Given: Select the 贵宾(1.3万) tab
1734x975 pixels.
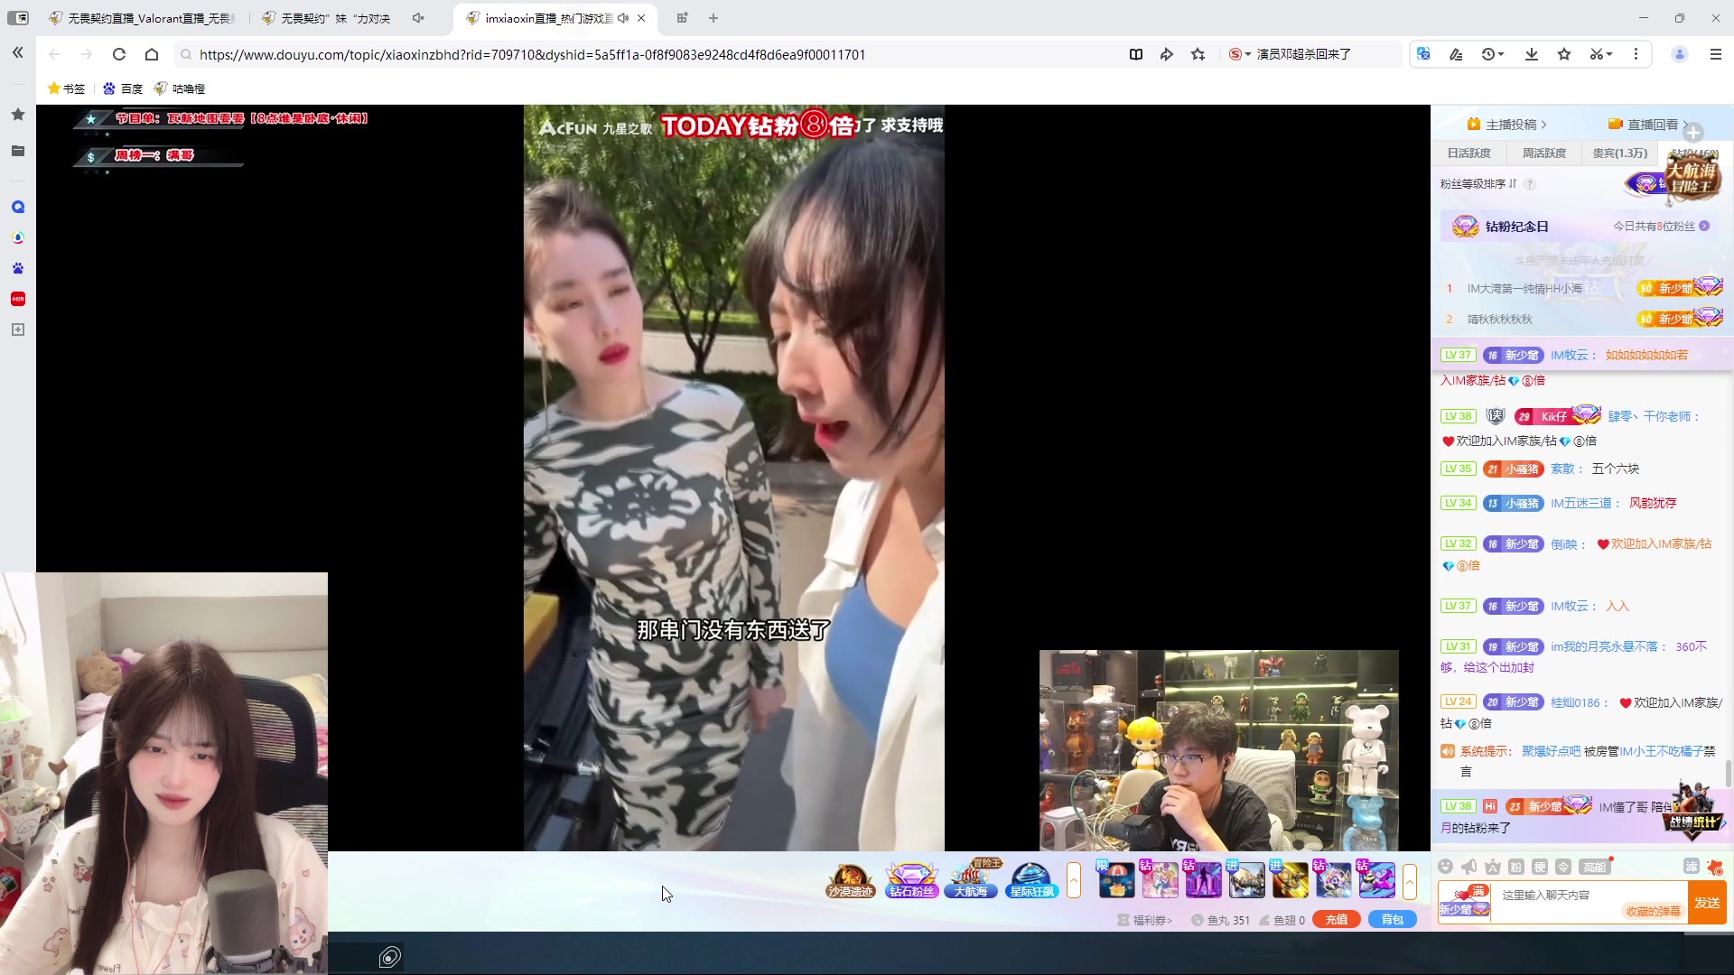Looking at the screenshot, I should (x=1620, y=153).
